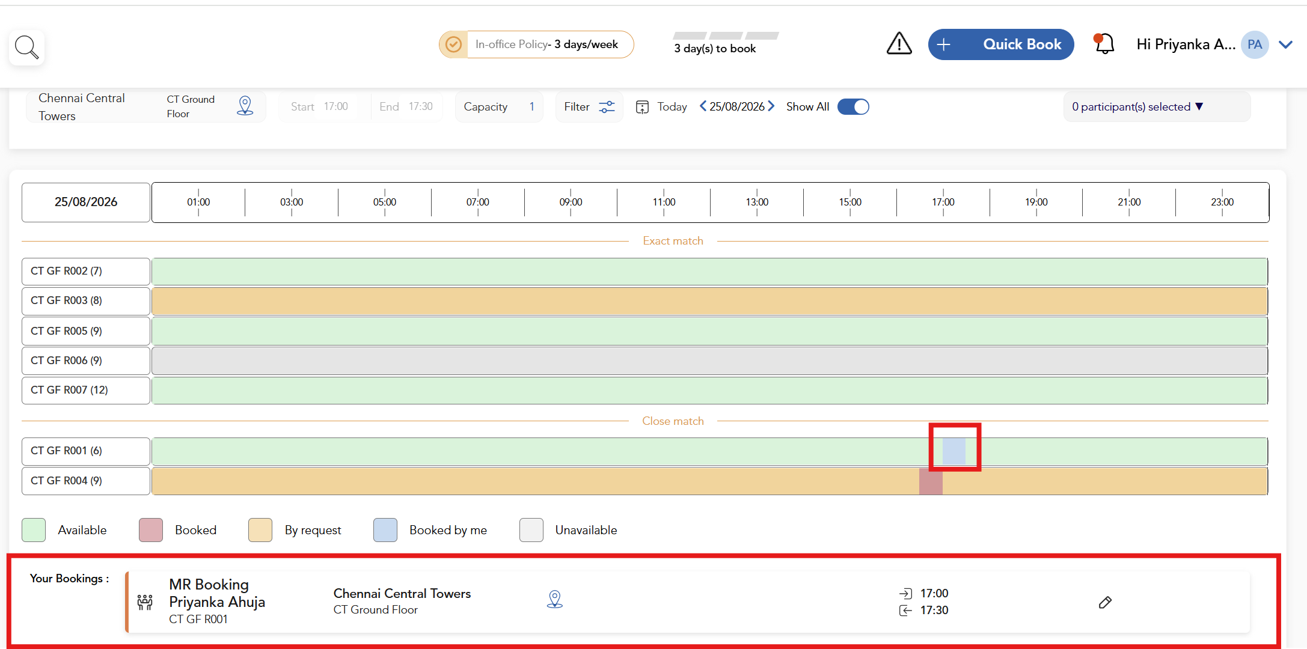
Task: Click the 09:00 timeline marker
Action: [x=571, y=202]
